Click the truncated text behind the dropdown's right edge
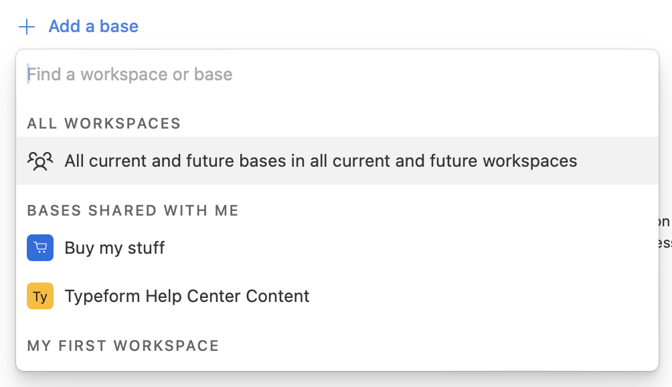 [x=665, y=232]
